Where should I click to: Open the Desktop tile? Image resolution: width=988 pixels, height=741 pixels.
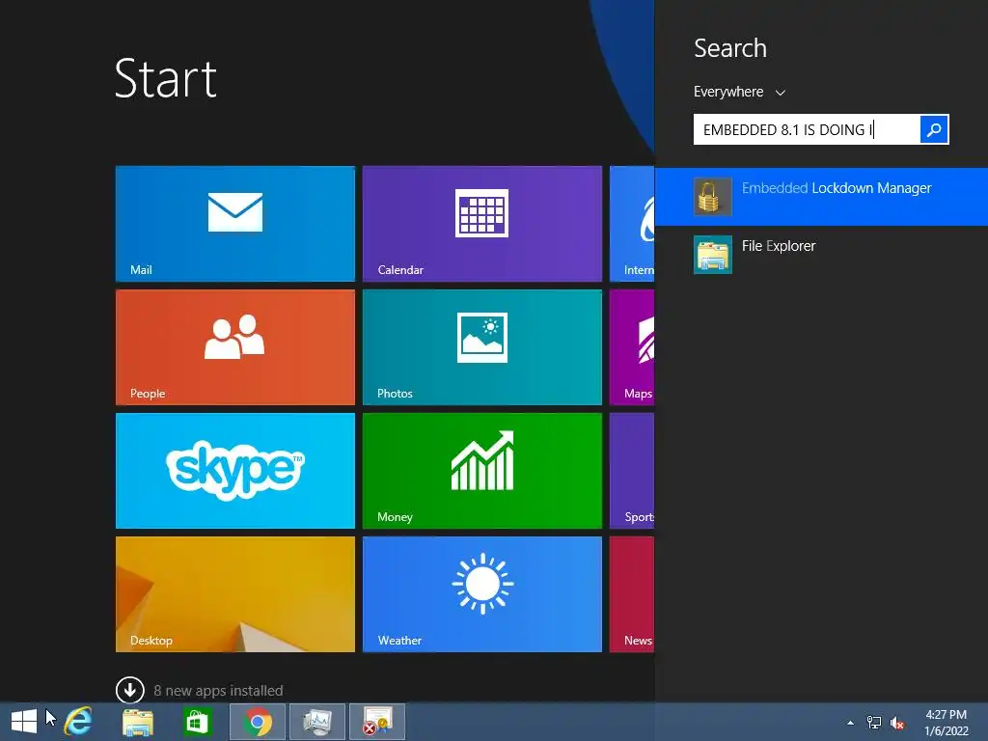point(235,594)
